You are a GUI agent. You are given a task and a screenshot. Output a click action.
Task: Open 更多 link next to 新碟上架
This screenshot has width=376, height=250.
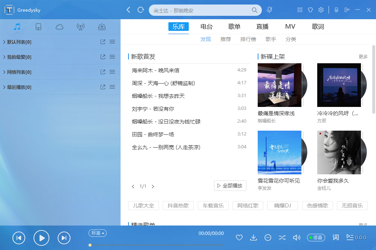coord(362,56)
